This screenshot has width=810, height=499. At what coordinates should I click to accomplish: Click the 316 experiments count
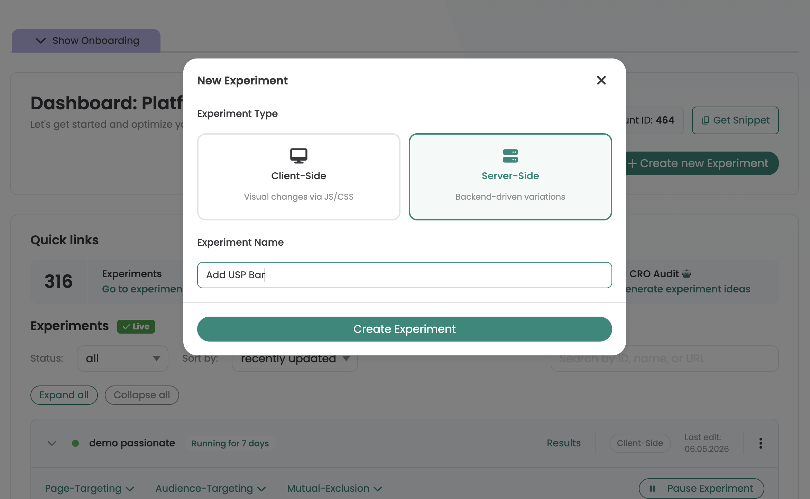(x=58, y=281)
